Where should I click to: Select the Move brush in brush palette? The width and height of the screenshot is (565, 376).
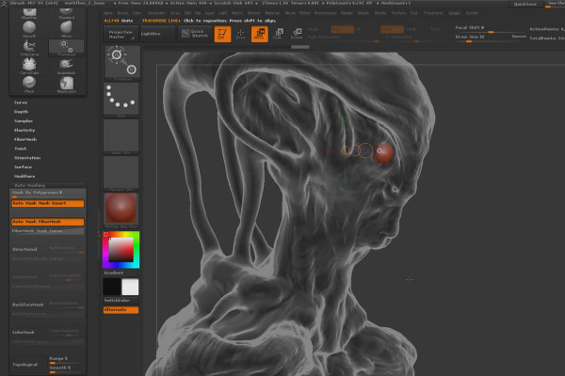tap(66, 29)
